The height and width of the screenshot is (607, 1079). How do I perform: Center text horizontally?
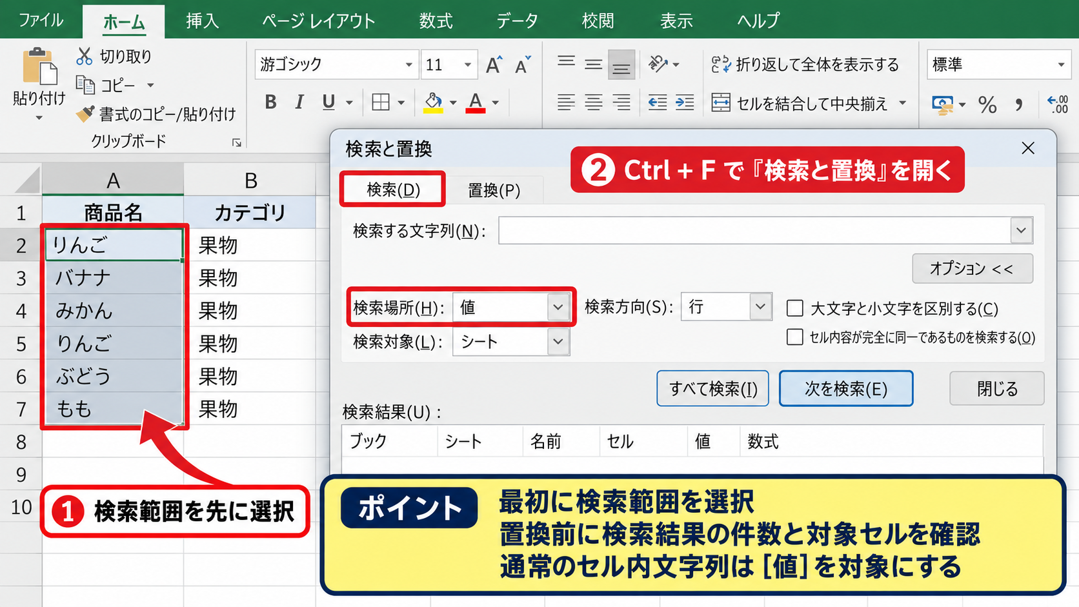click(594, 103)
